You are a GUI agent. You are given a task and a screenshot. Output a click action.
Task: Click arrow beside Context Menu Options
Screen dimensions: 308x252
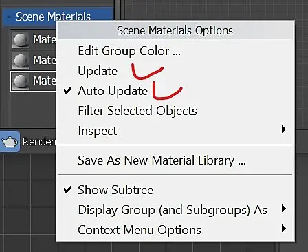click(x=284, y=229)
